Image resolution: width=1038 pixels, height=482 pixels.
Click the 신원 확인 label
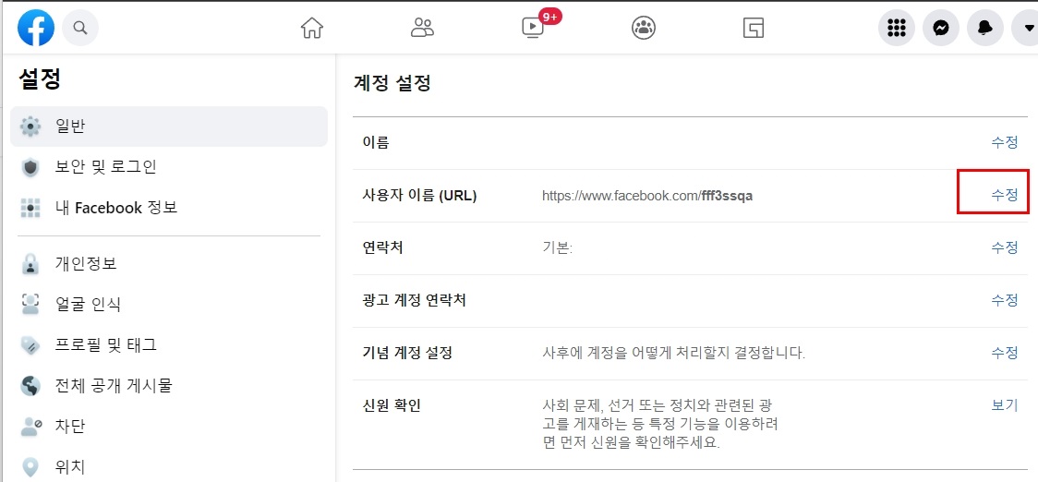point(392,406)
